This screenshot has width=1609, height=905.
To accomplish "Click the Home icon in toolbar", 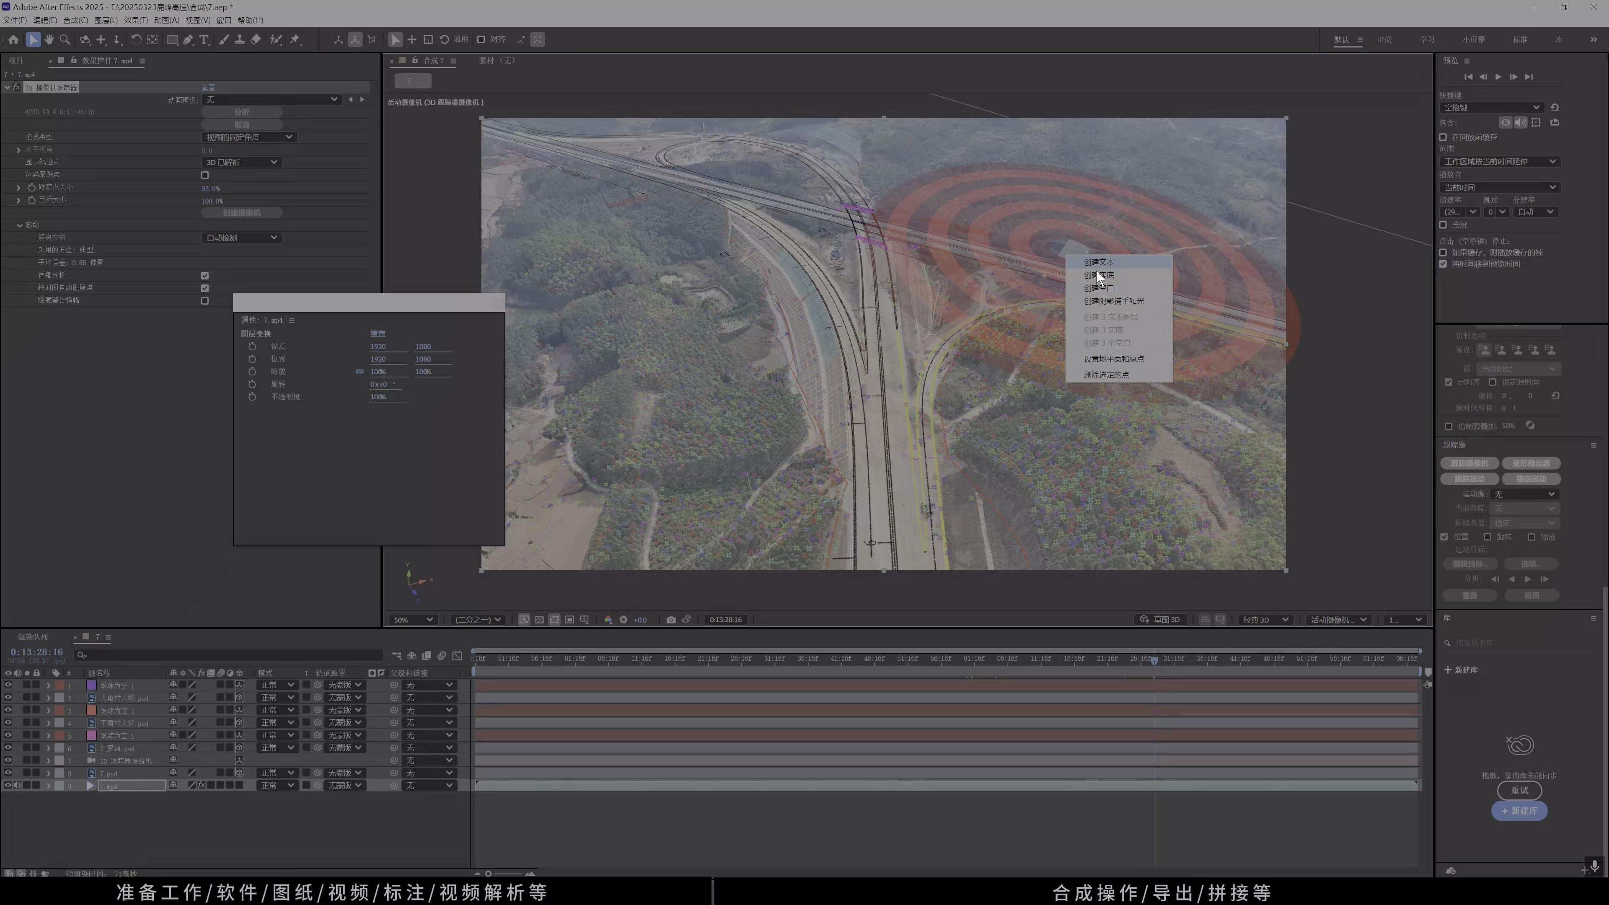I will point(13,39).
